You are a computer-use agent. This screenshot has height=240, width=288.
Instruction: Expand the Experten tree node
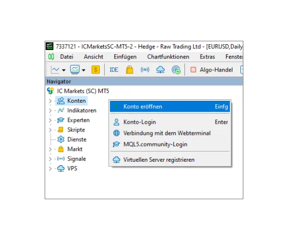pos(50,120)
